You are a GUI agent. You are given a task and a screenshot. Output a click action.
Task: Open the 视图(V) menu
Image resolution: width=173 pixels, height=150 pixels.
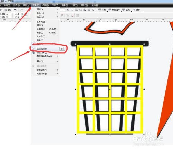click(7, 5)
